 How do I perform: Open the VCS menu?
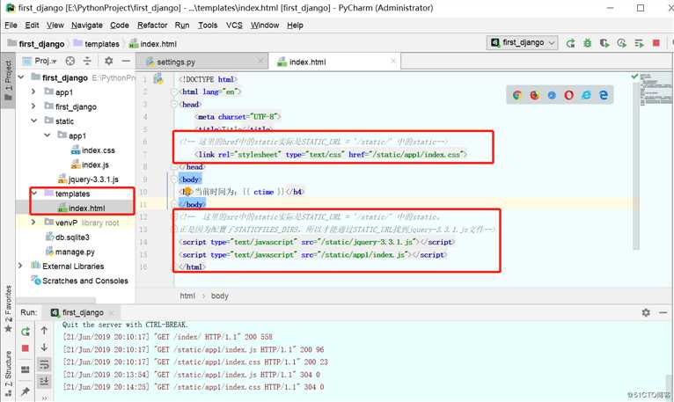coord(234,26)
